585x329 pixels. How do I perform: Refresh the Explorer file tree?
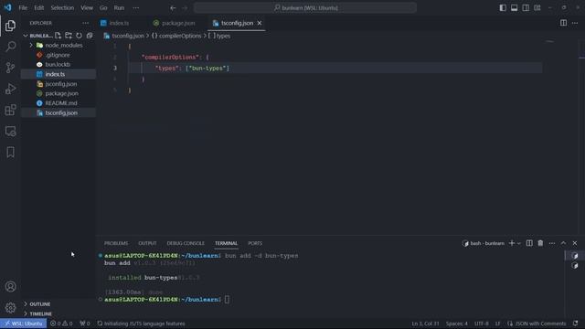pyautogui.click(x=79, y=36)
